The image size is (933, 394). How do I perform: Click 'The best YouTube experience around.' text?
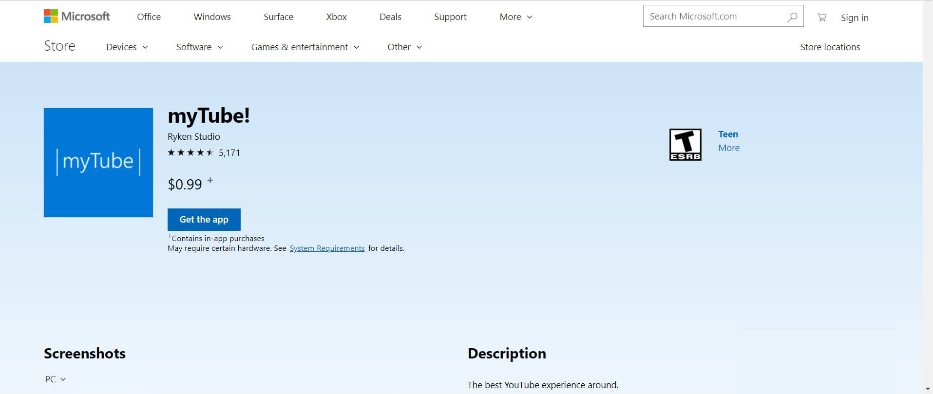pyautogui.click(x=543, y=385)
